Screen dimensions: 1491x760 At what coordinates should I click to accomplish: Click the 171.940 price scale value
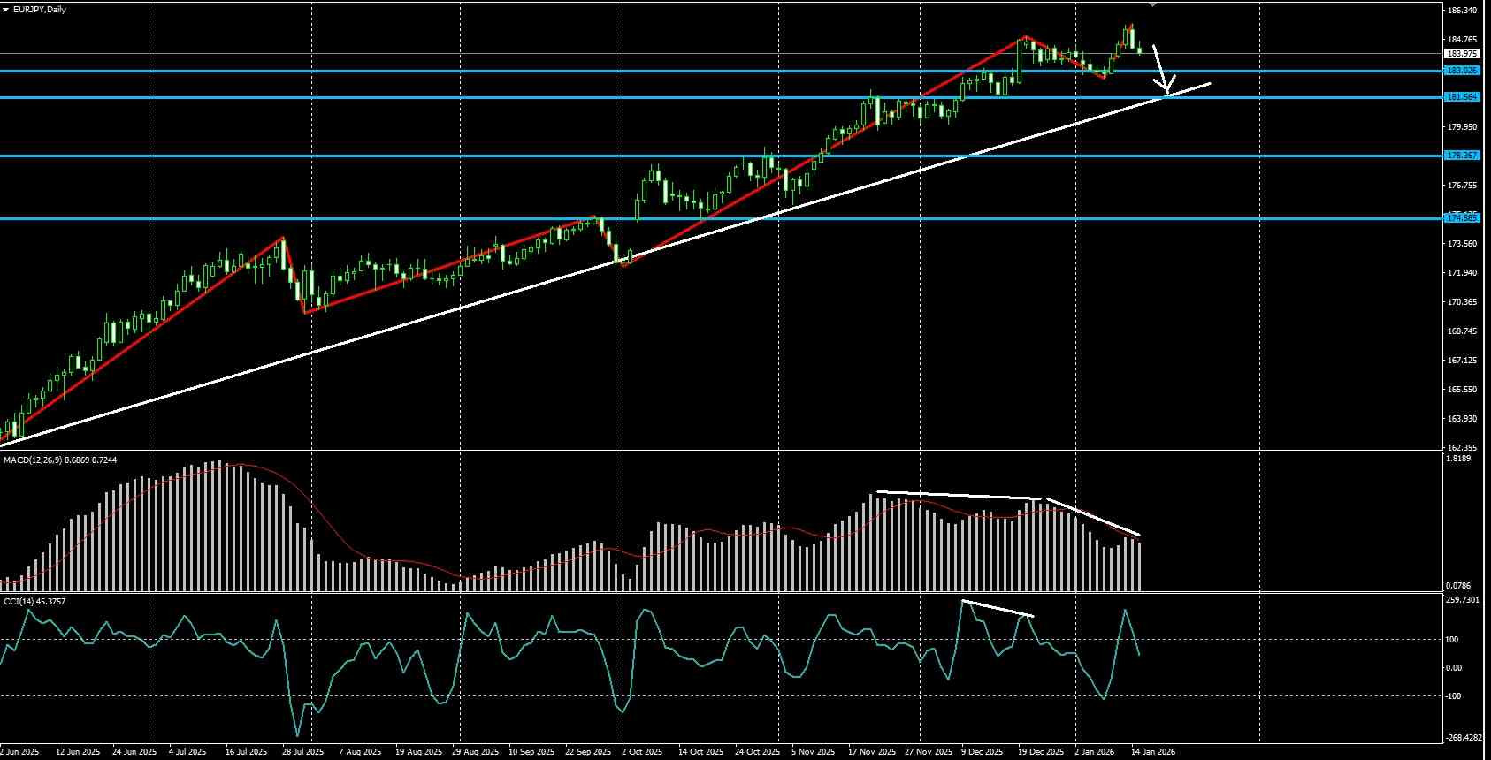pos(1463,273)
